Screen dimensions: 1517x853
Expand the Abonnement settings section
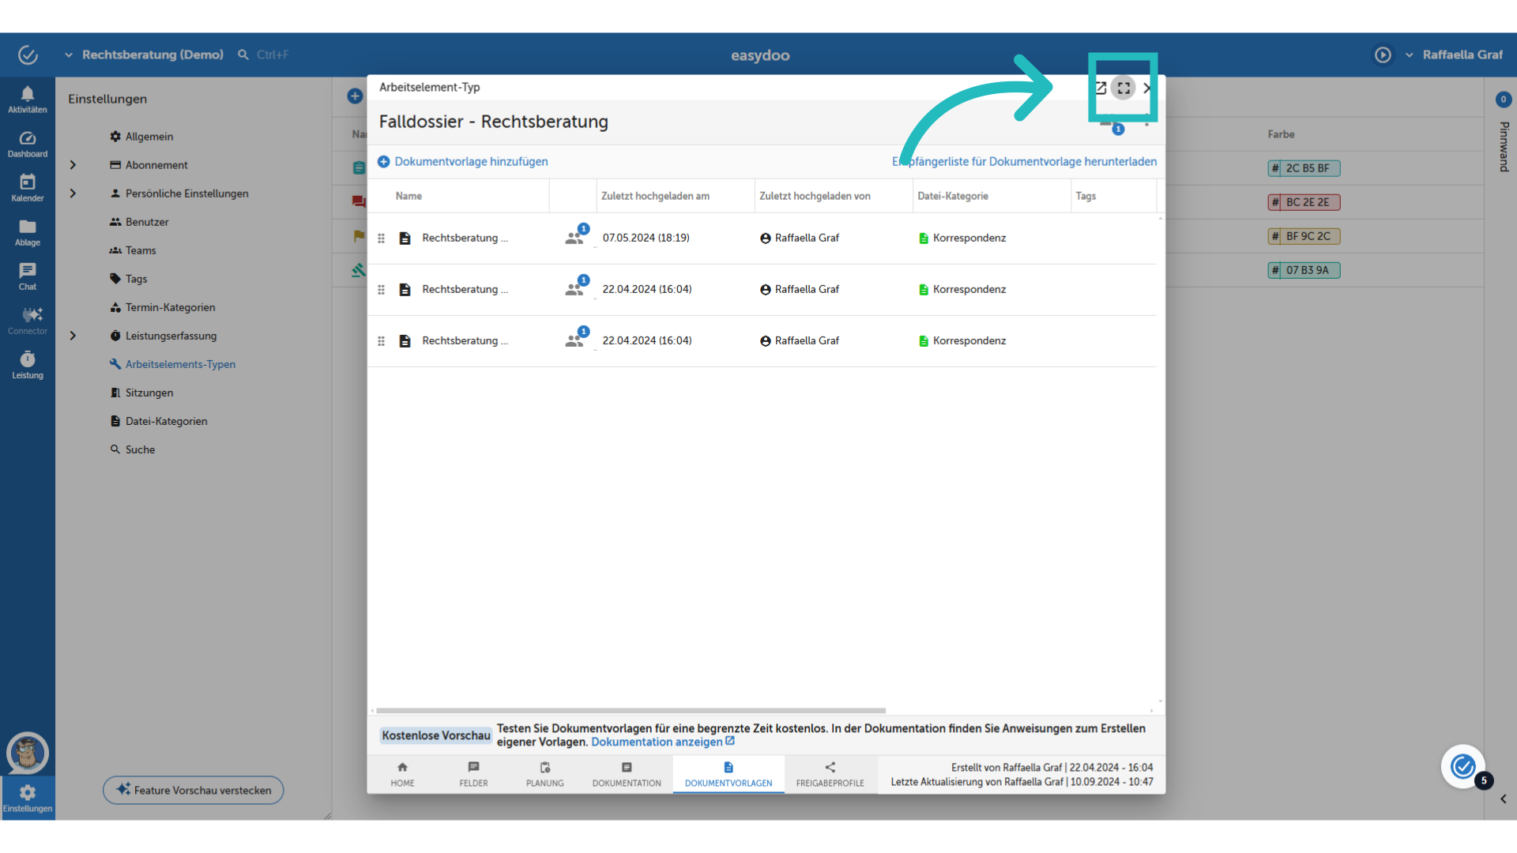(x=73, y=165)
